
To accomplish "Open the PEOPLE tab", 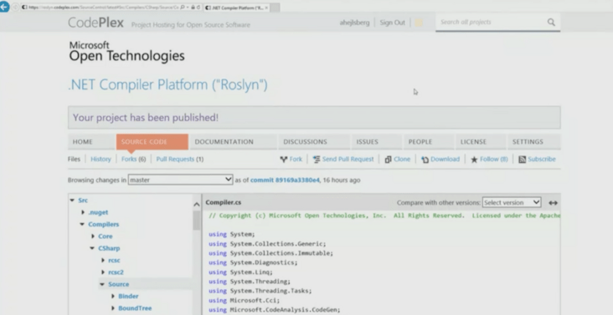I will 429,142.
